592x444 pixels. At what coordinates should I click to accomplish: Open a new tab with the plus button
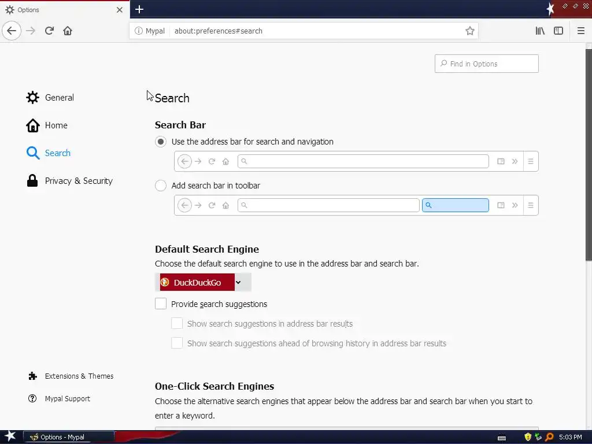(139, 9)
